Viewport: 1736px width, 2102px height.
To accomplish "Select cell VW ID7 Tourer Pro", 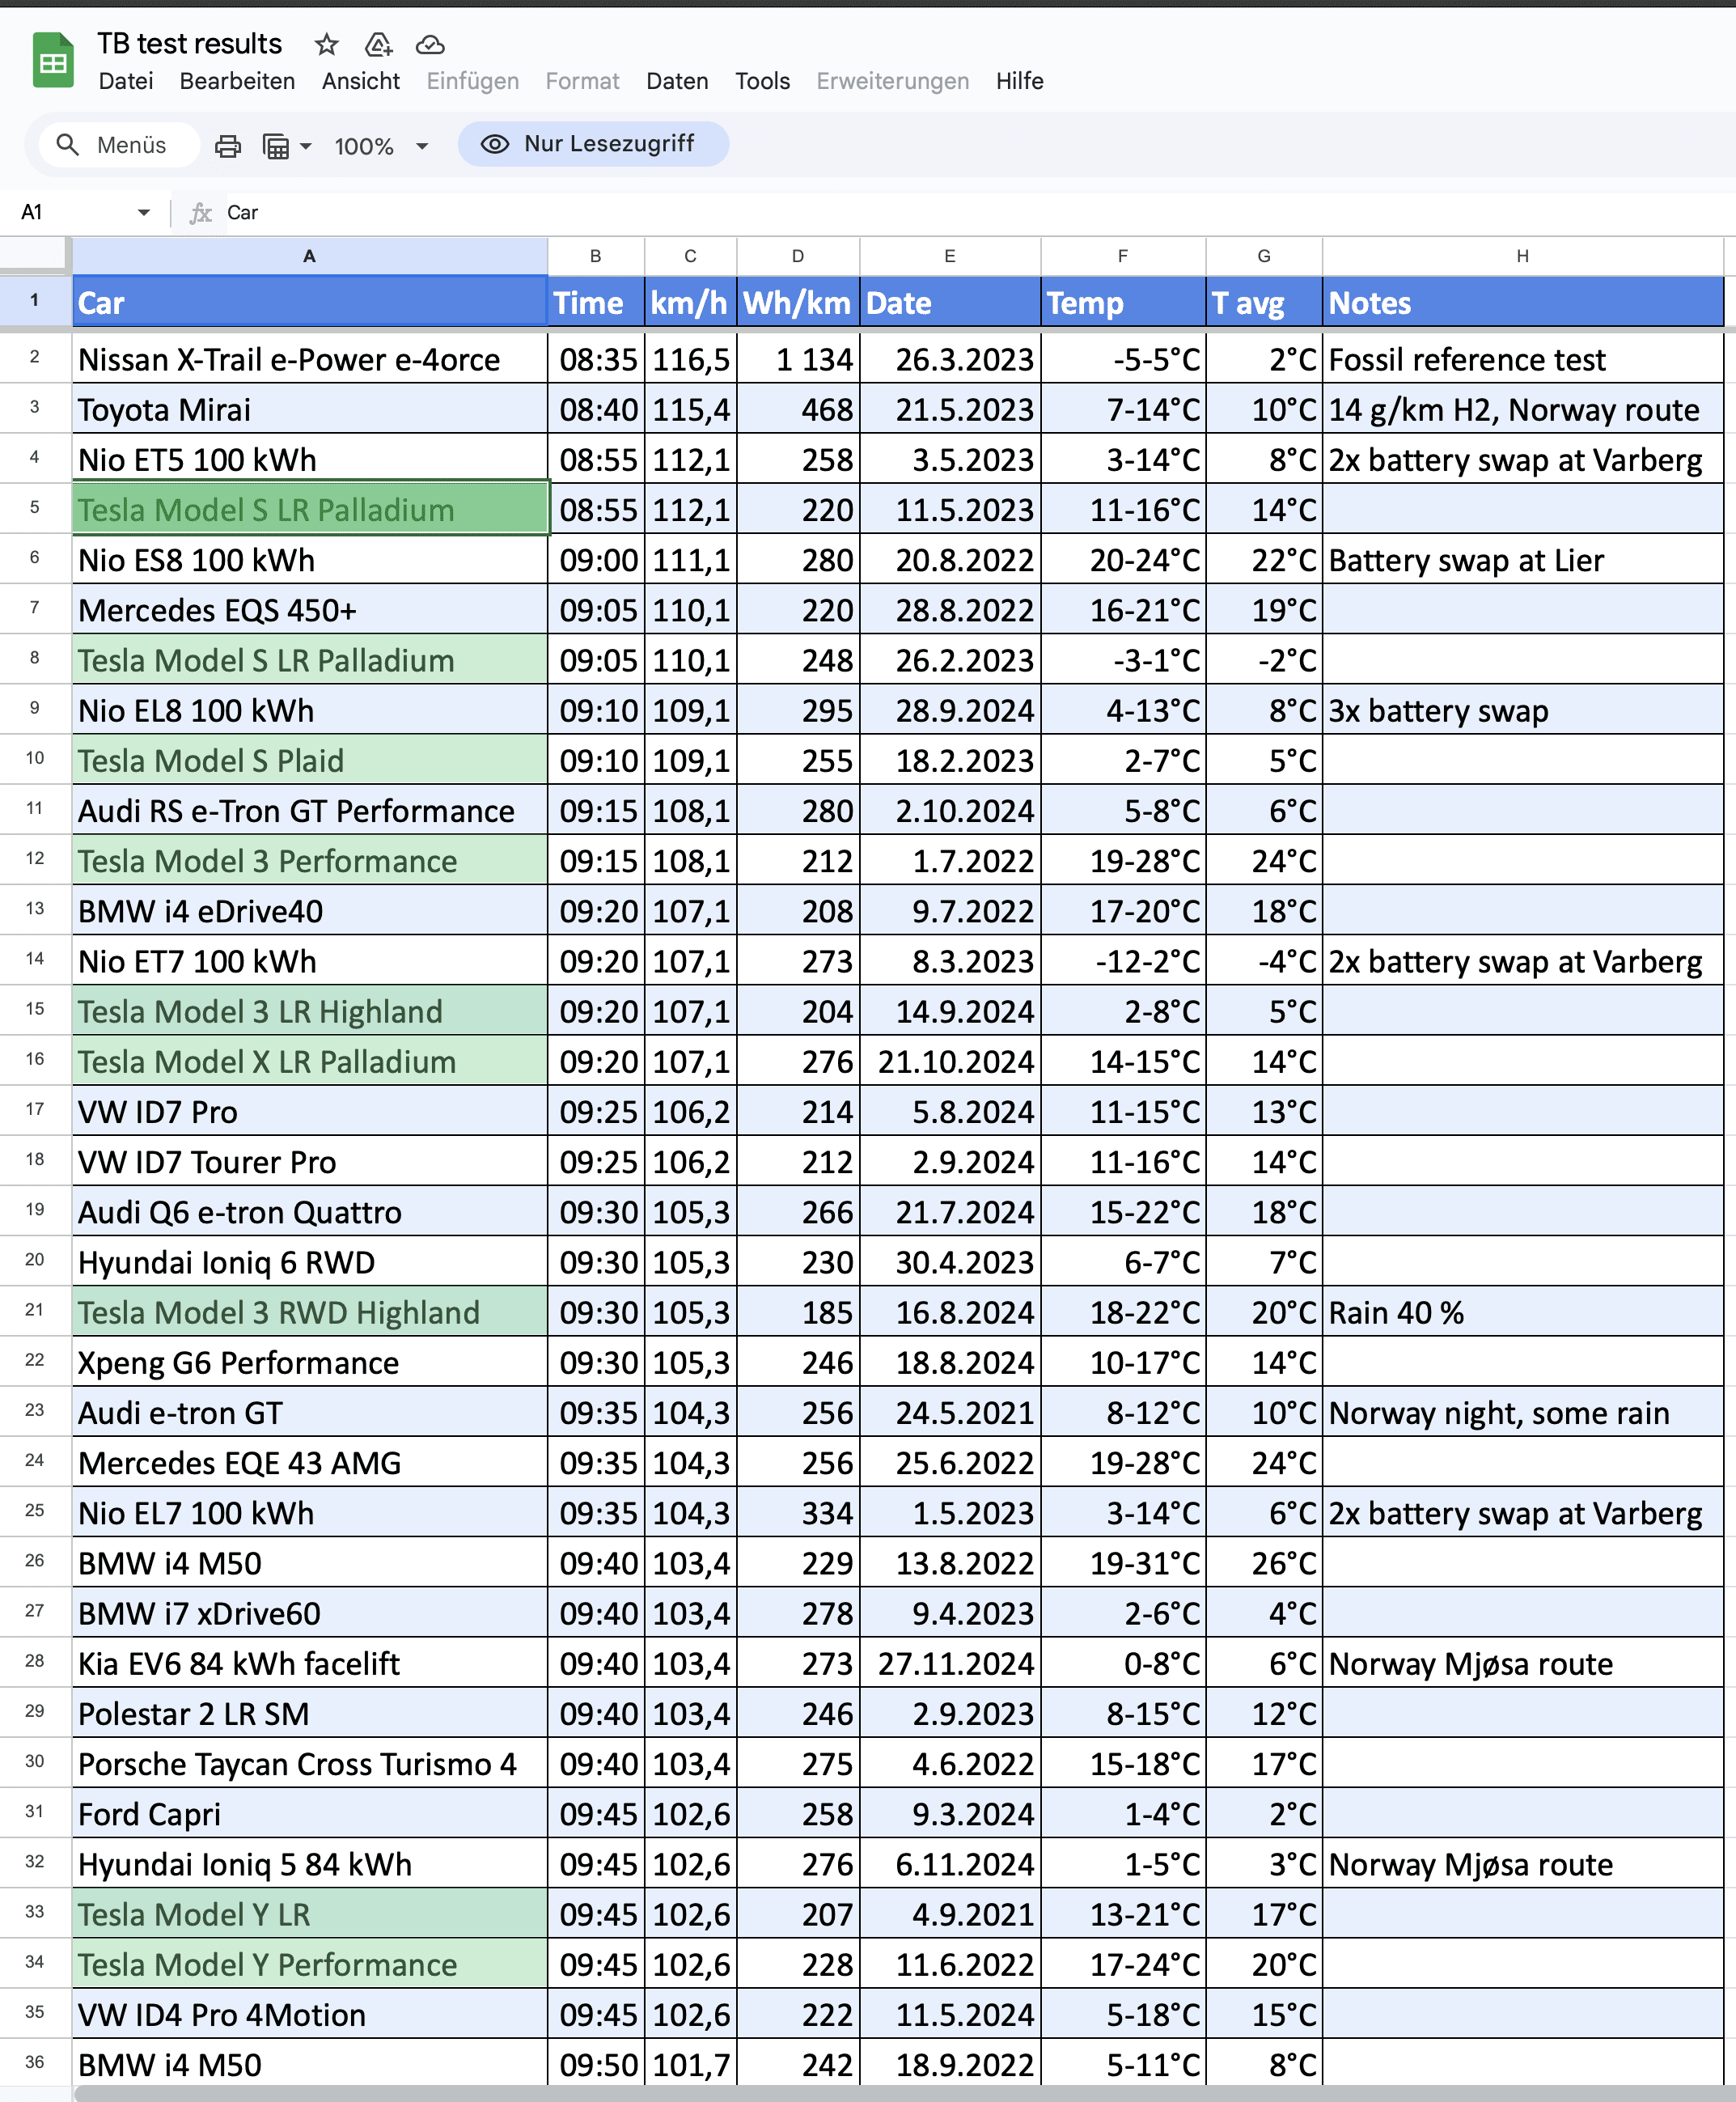I will [x=310, y=1162].
